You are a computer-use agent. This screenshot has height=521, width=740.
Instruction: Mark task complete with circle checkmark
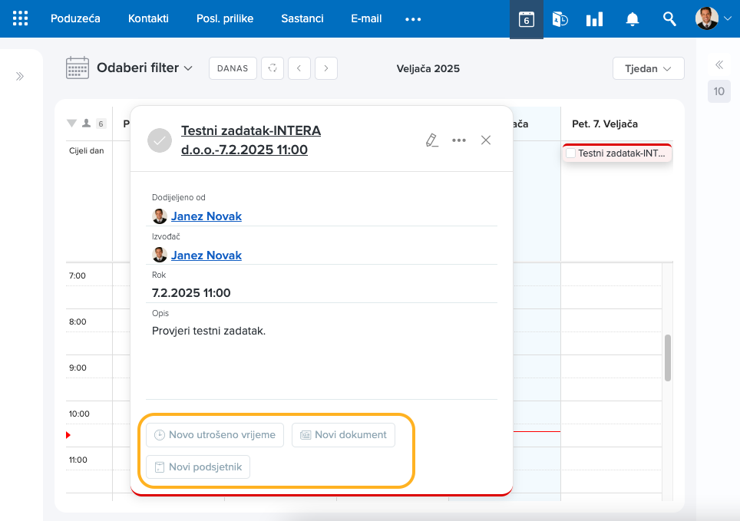160,140
